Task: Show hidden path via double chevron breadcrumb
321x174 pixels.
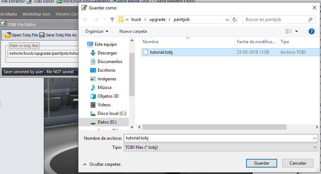Action: pos(127,19)
